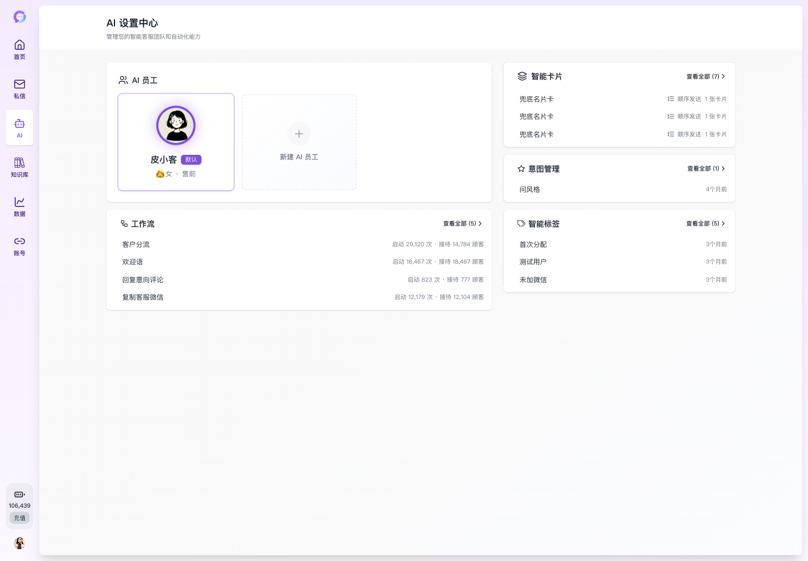Select the AI section icon in sidebar

pyautogui.click(x=20, y=127)
